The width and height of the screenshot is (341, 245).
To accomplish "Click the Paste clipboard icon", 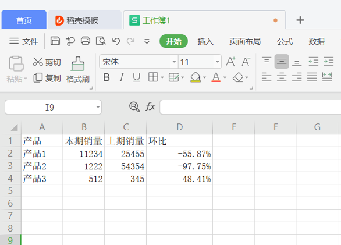I will (16, 63).
